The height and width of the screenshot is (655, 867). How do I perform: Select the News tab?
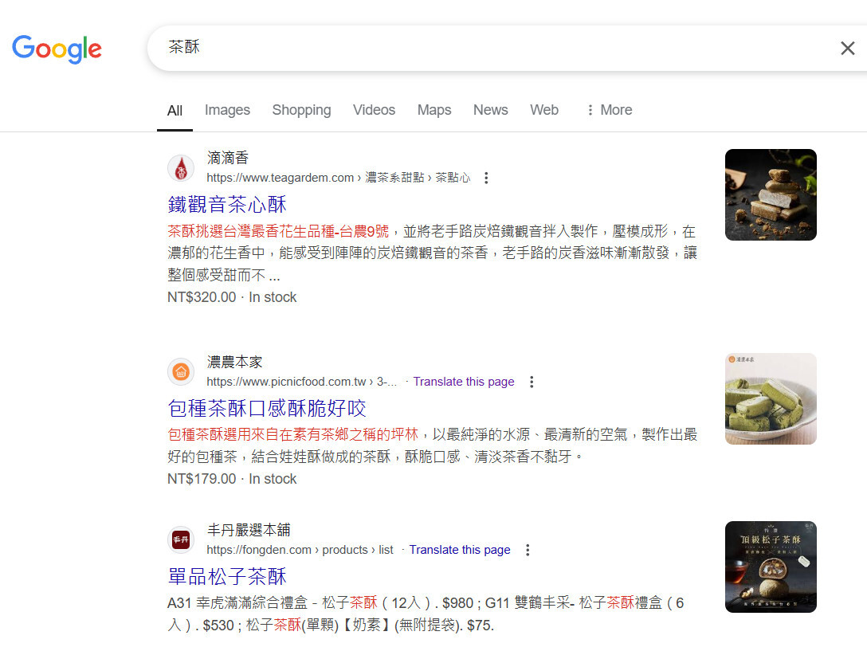click(490, 110)
